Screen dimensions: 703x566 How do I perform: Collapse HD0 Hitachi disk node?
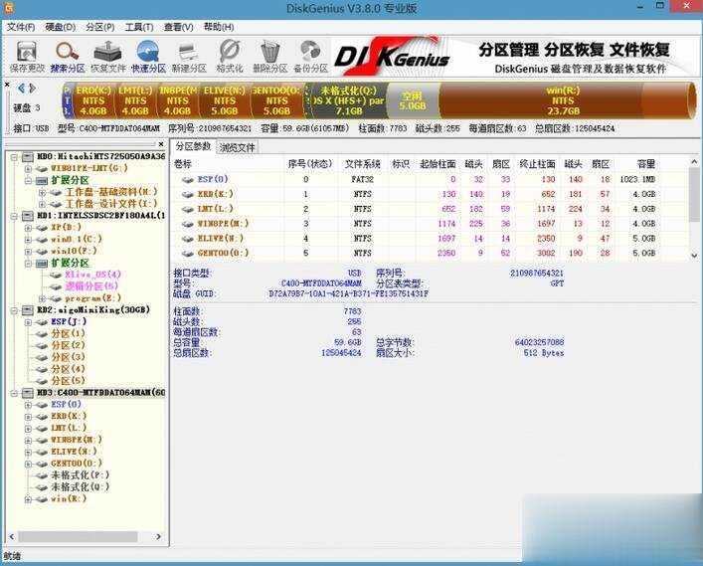14,157
